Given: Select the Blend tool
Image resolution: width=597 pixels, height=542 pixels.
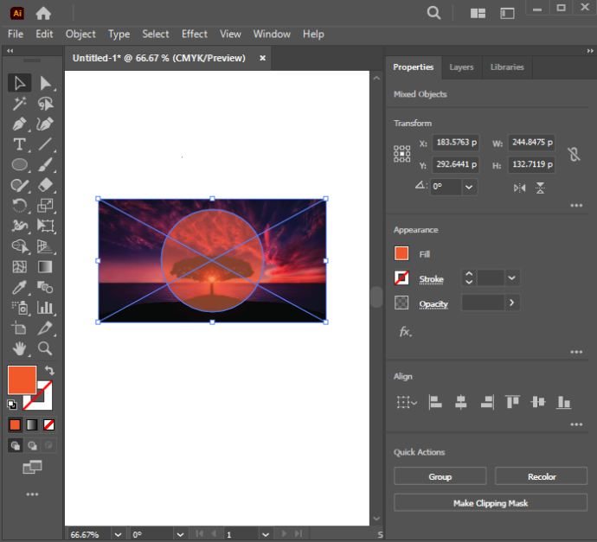Looking at the screenshot, I should (x=45, y=288).
